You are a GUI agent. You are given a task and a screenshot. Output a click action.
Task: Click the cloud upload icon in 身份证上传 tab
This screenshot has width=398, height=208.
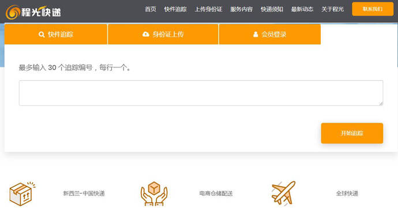(146, 34)
